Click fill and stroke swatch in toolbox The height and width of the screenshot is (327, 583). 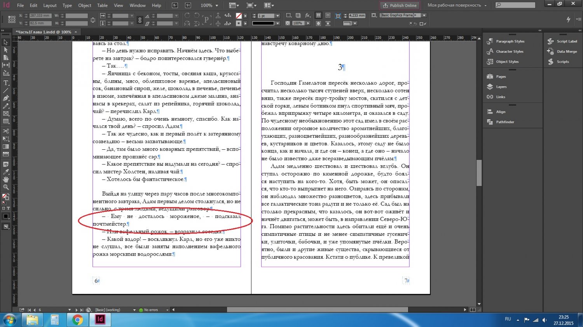(x=5, y=197)
